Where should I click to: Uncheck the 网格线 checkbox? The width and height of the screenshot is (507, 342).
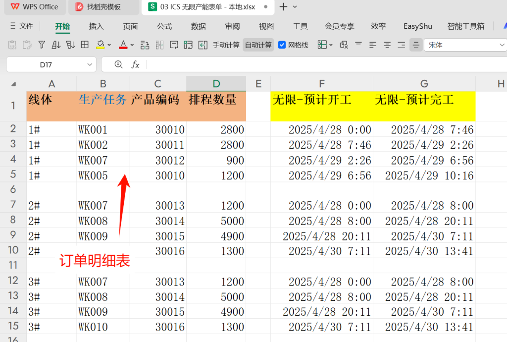coord(282,45)
